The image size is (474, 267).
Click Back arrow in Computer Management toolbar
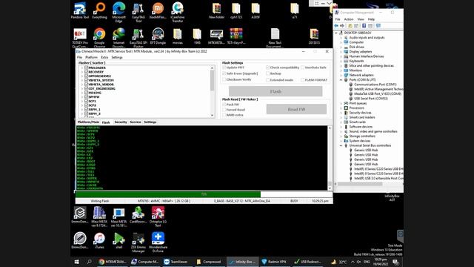(x=336, y=26)
